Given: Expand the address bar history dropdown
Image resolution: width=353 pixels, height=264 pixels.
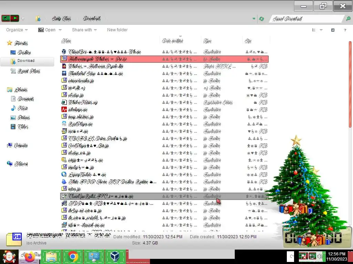Looking at the screenshot, I should pyautogui.click(x=254, y=19).
